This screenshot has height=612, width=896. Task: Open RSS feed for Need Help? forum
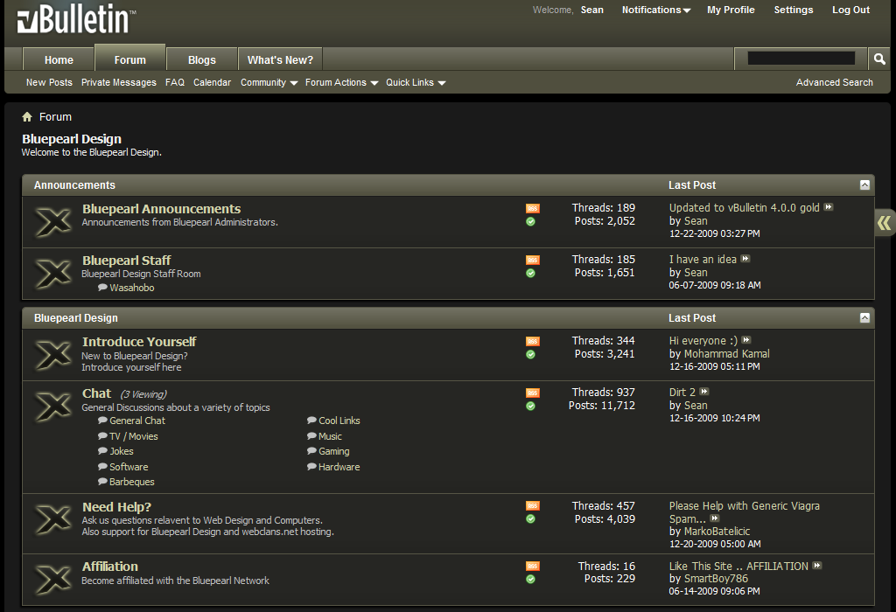pyautogui.click(x=533, y=506)
